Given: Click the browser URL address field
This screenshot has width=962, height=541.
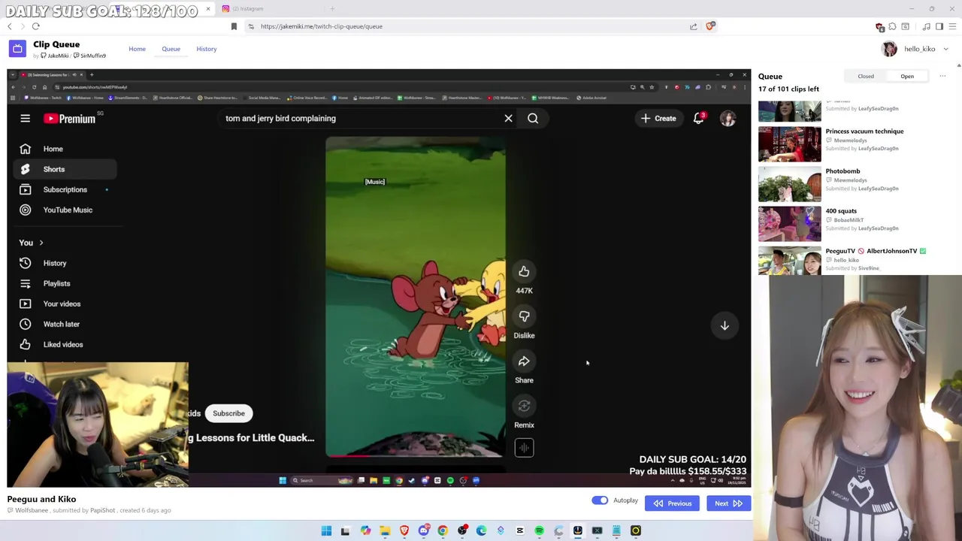Looking at the screenshot, I should click(466, 26).
